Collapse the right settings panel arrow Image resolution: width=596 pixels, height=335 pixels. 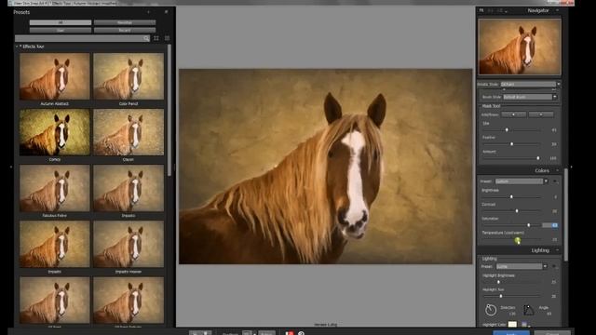pos(571,167)
